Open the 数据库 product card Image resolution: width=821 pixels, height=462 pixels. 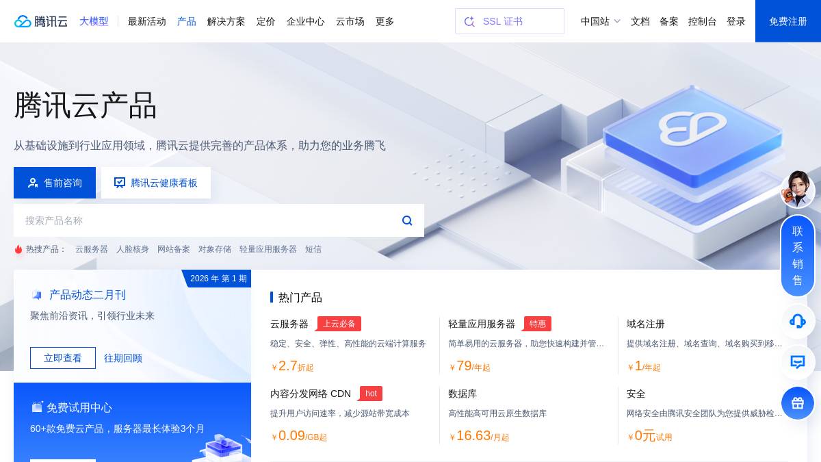tap(462, 394)
